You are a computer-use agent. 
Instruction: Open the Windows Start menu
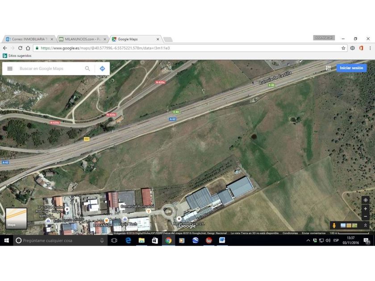pyautogui.click(x=6, y=240)
